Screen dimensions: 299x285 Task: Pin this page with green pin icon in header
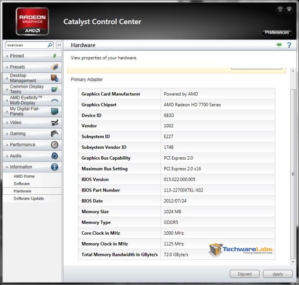(279, 45)
